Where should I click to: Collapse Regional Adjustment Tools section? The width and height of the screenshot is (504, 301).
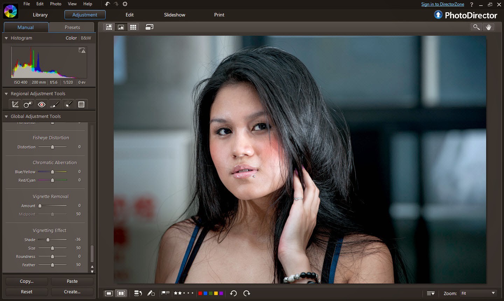pos(6,93)
